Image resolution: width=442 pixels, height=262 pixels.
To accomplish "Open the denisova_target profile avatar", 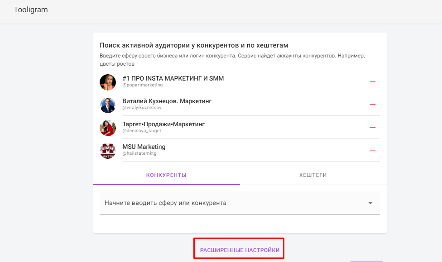I will (x=108, y=128).
